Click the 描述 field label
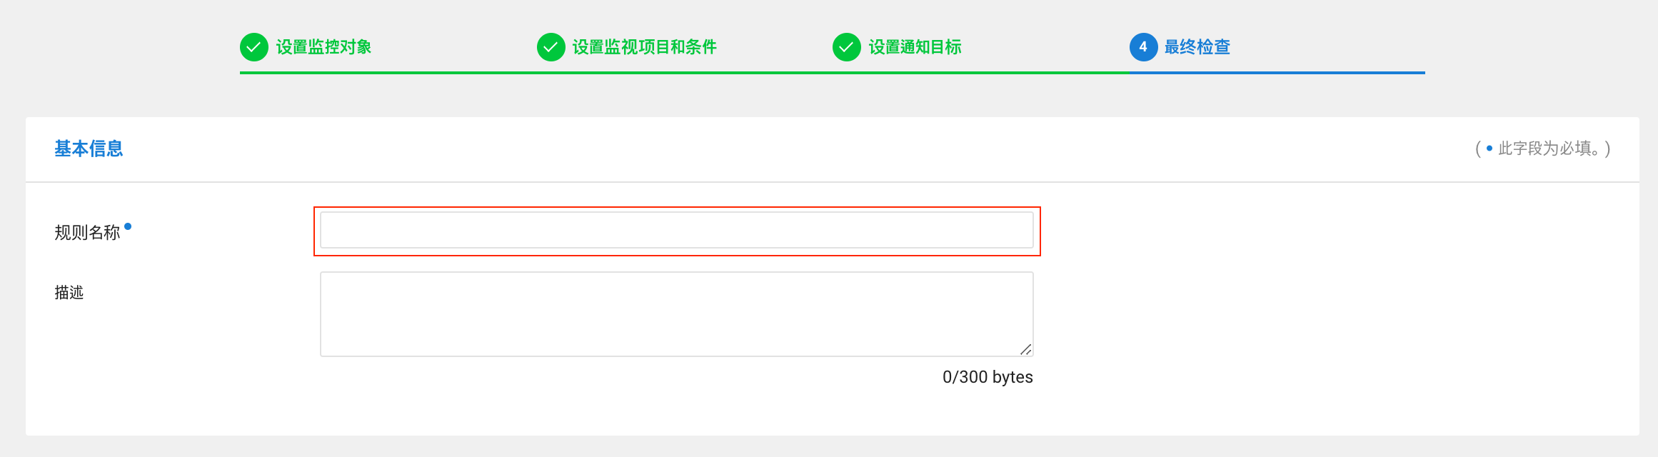The width and height of the screenshot is (1658, 457). tap(69, 293)
